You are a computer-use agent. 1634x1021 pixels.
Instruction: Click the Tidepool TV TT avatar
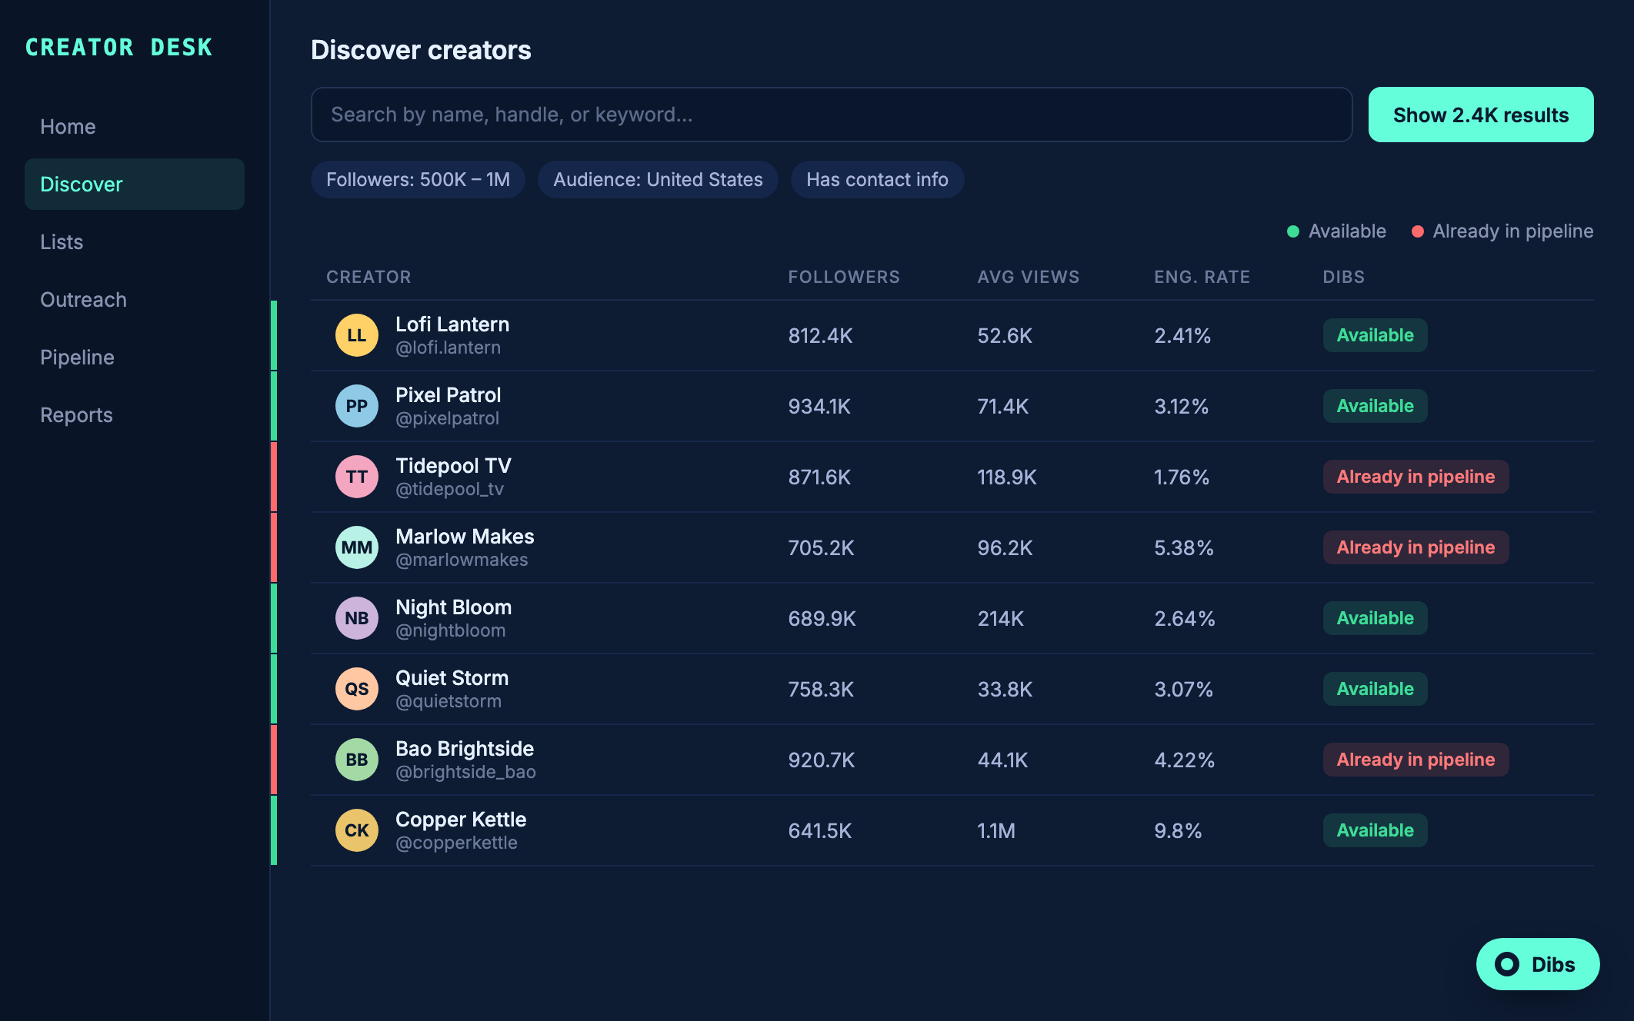pyautogui.click(x=356, y=477)
